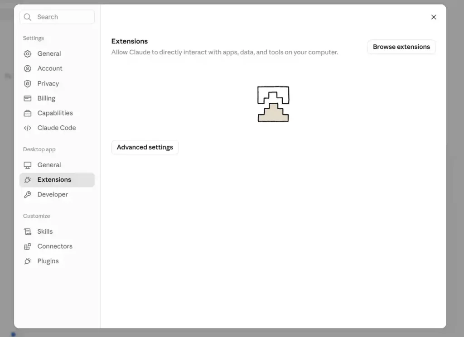Select Developer under Desktop app
This screenshot has width=464, height=337.
(x=57, y=195)
